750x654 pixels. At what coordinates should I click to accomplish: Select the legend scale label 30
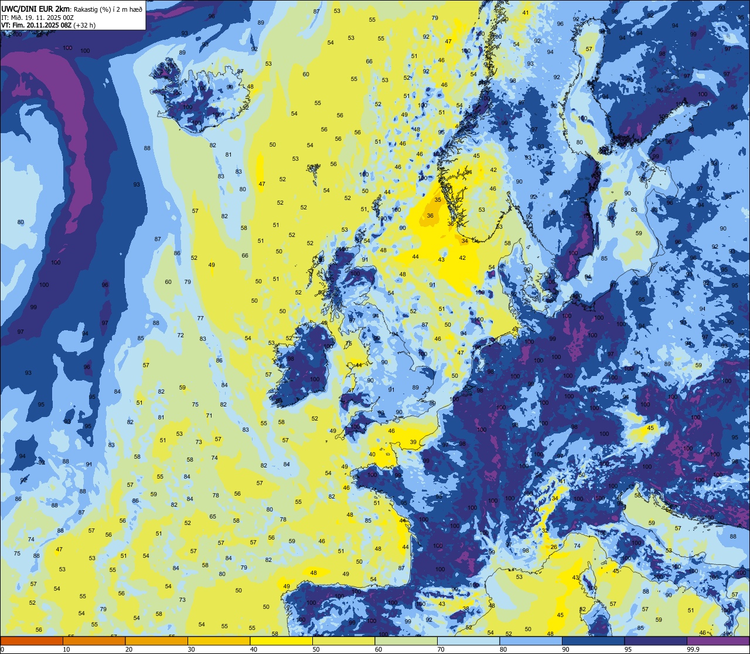coord(191,649)
